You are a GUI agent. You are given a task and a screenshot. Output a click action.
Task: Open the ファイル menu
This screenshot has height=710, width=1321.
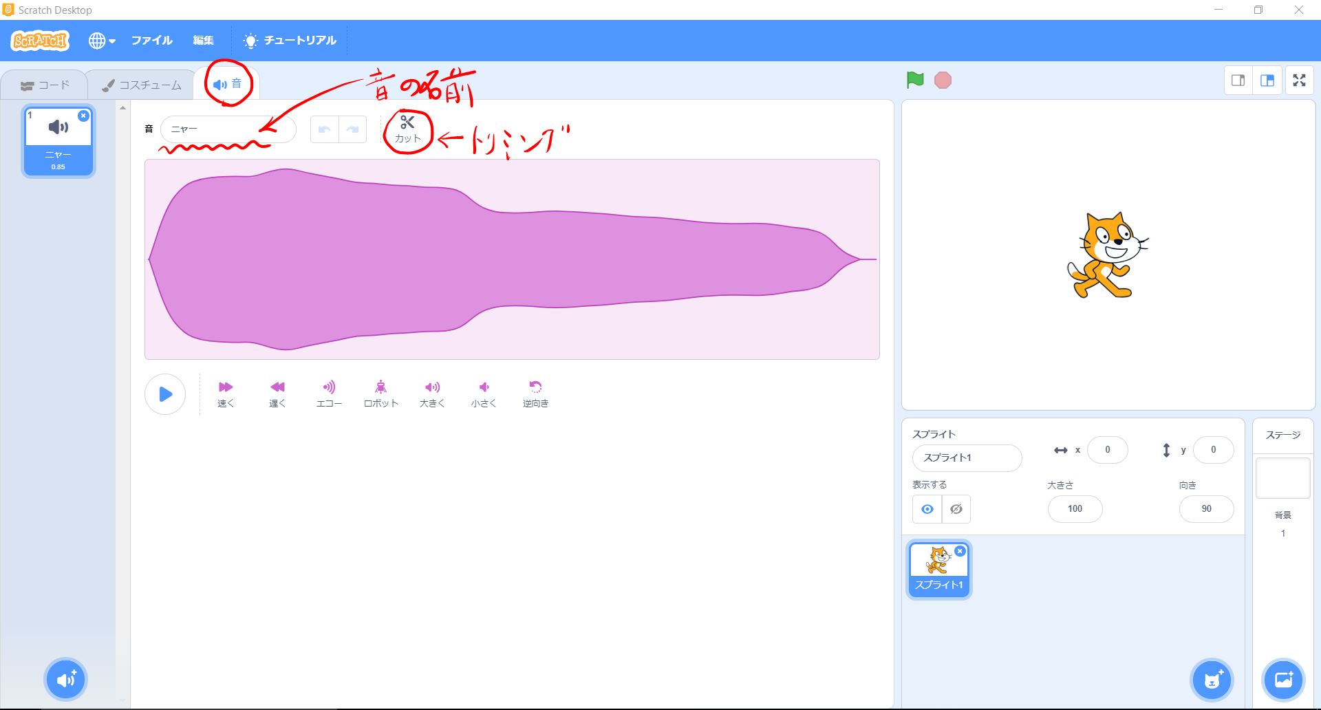(152, 41)
